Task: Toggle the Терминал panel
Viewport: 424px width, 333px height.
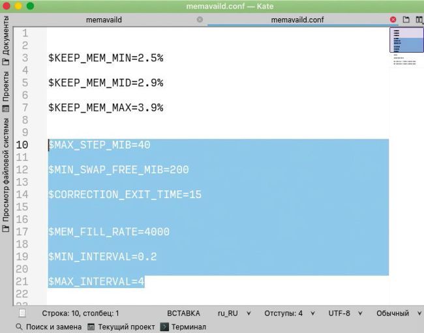Action: (183, 326)
